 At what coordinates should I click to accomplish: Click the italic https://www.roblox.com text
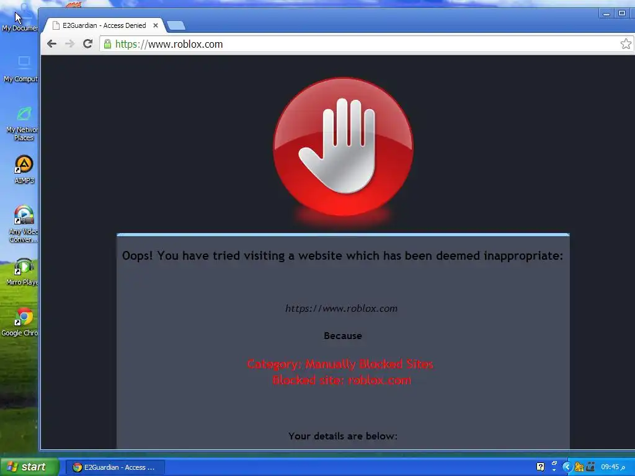[342, 309]
